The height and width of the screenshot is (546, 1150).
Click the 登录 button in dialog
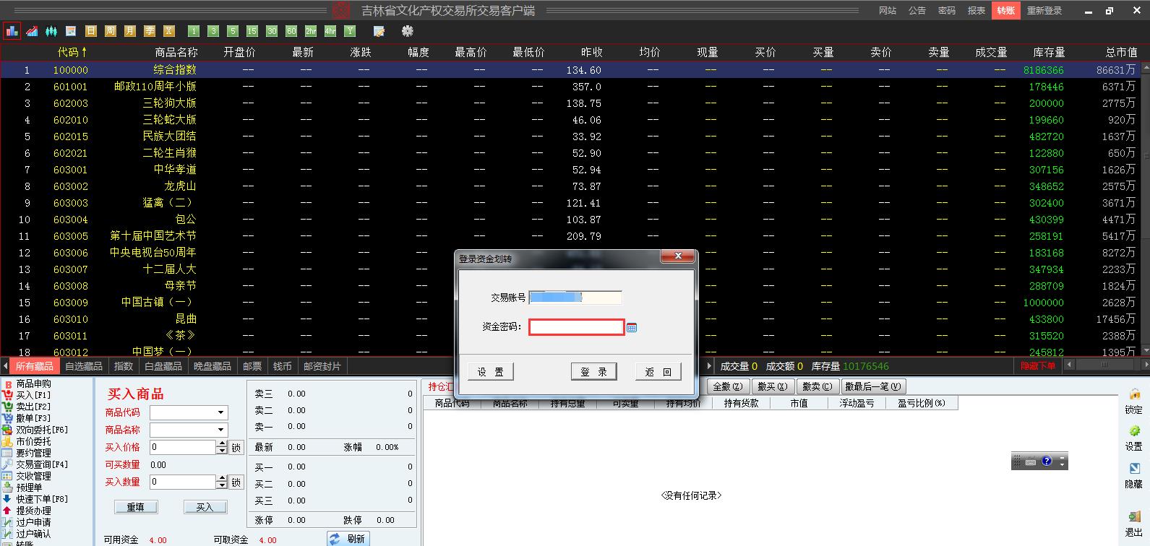pyautogui.click(x=593, y=372)
